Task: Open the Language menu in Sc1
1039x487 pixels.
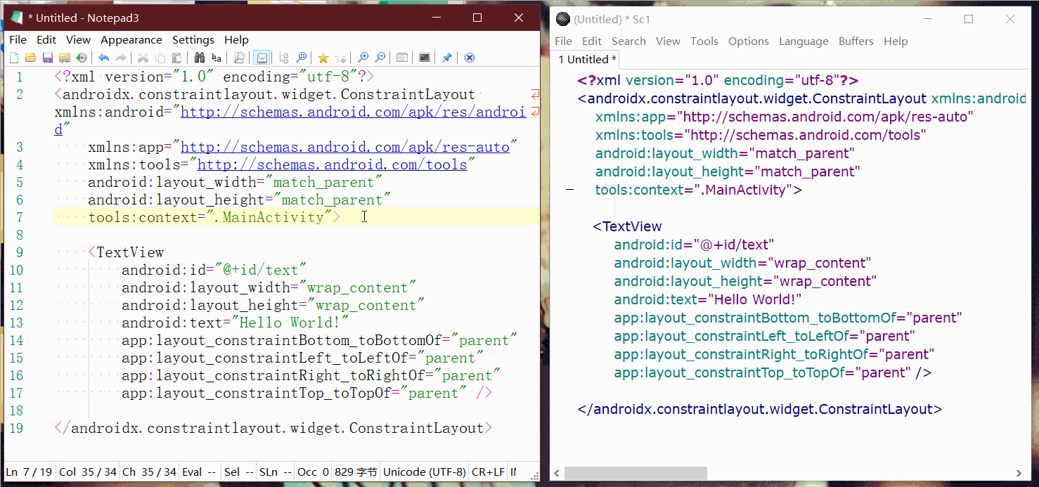Action: (804, 41)
